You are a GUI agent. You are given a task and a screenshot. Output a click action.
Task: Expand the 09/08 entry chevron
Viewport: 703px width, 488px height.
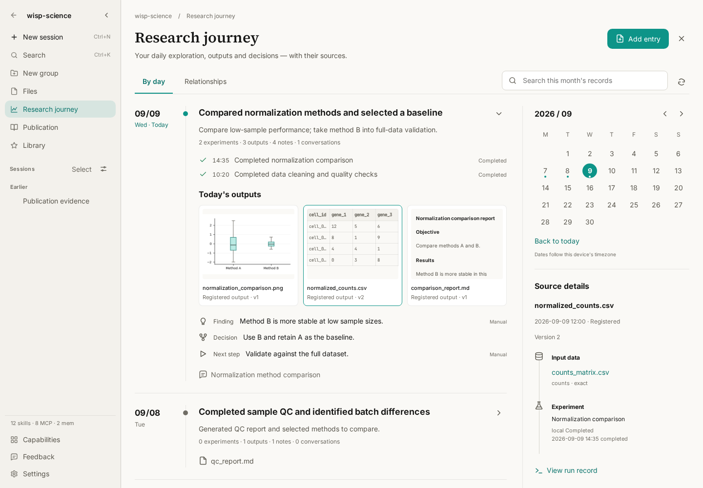point(499,413)
